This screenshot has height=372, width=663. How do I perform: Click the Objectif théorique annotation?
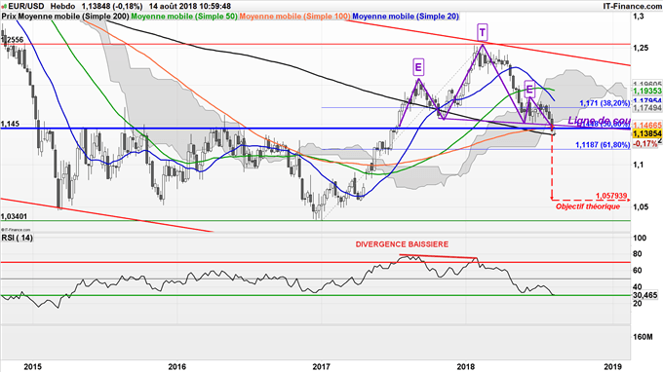[x=588, y=206]
